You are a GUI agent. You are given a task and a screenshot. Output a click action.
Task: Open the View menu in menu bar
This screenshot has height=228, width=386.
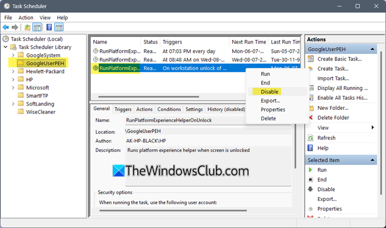tap(45, 18)
